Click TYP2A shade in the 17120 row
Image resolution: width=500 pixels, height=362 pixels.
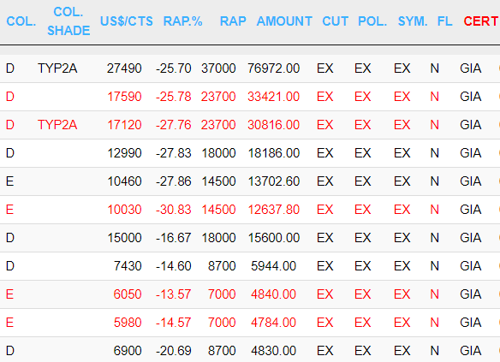pos(57,125)
